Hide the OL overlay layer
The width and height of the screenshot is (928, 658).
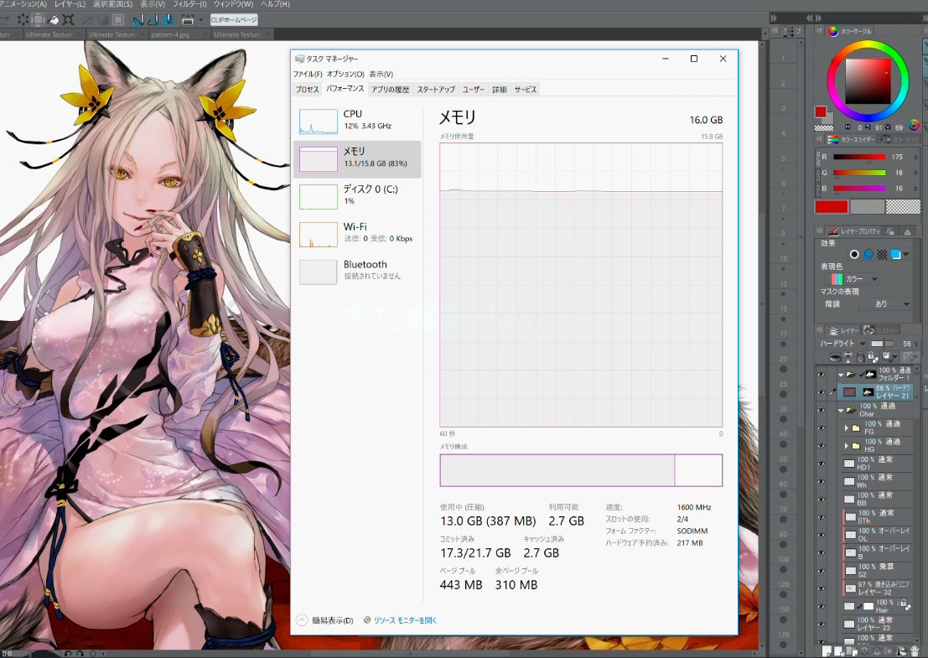click(821, 534)
